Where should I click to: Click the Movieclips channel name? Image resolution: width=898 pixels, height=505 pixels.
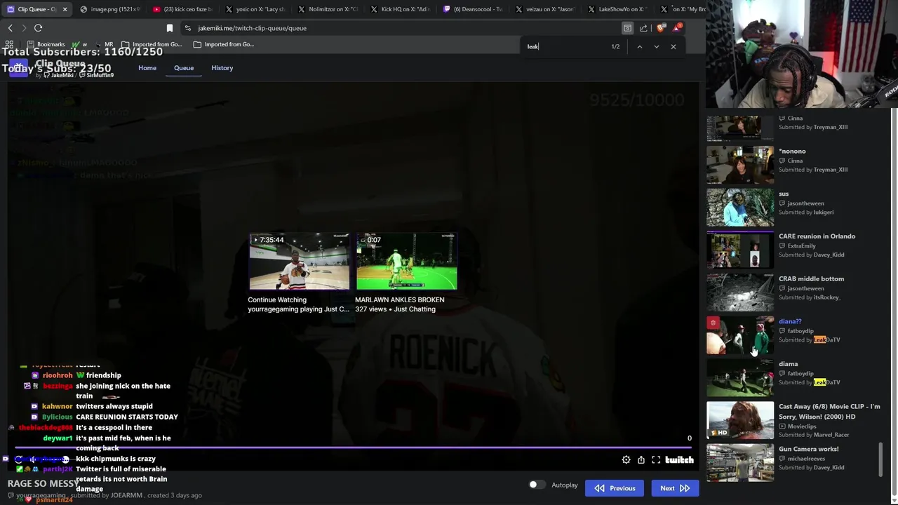coord(801,426)
